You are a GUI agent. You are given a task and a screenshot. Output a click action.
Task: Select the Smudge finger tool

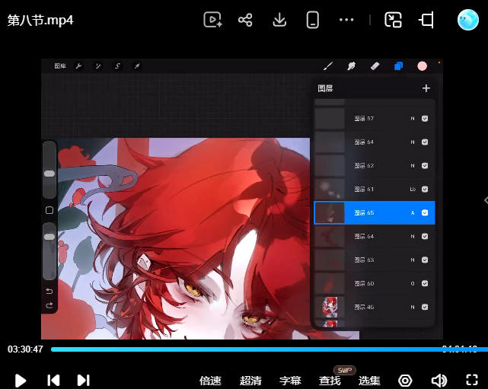[352, 66]
